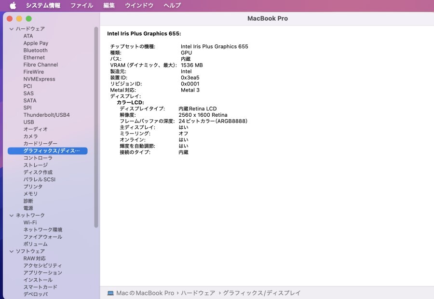Select USB in the sidebar
The width and height of the screenshot is (434, 299).
point(28,122)
